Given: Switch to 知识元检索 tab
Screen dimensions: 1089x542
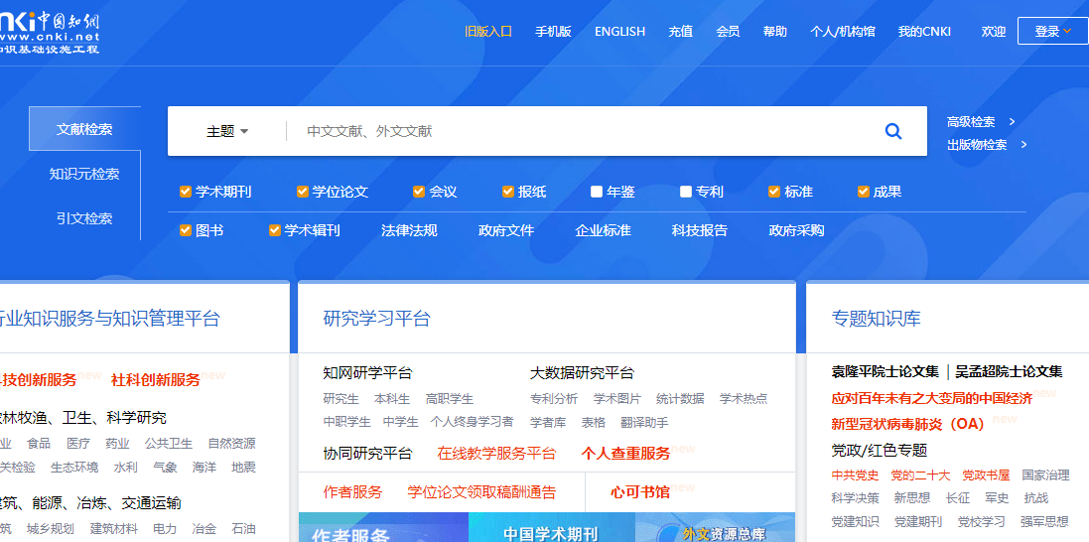Looking at the screenshot, I should pos(84,174).
